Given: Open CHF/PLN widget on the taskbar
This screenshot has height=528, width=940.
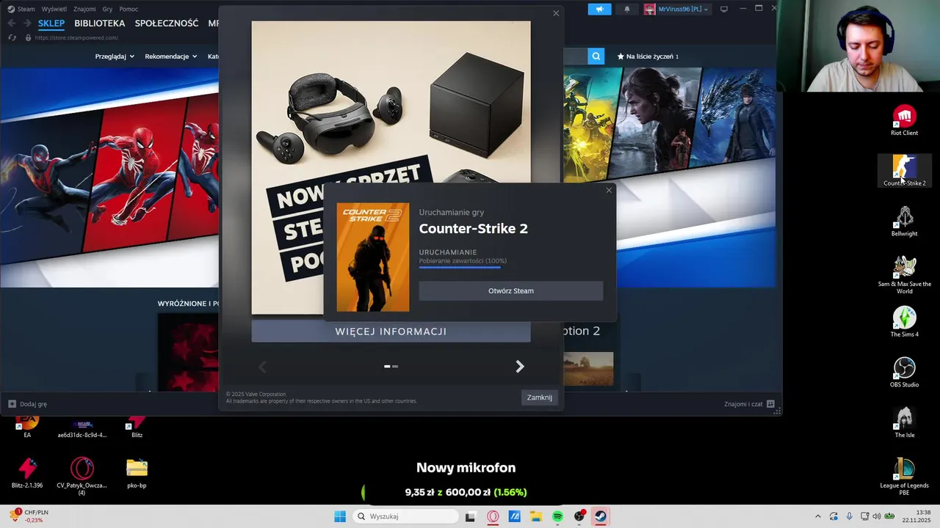Looking at the screenshot, I should pos(29,516).
